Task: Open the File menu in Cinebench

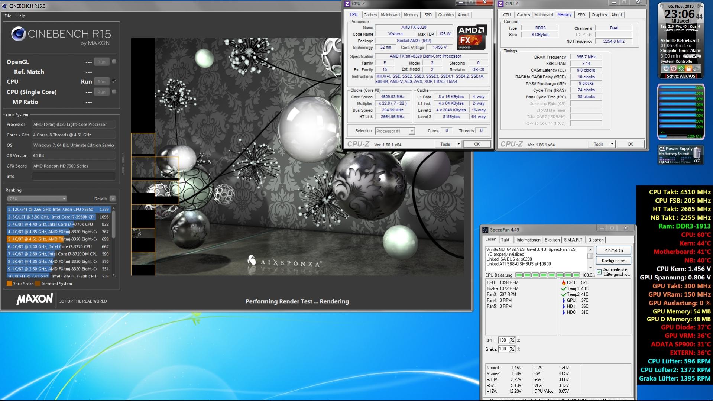Action: point(8,16)
